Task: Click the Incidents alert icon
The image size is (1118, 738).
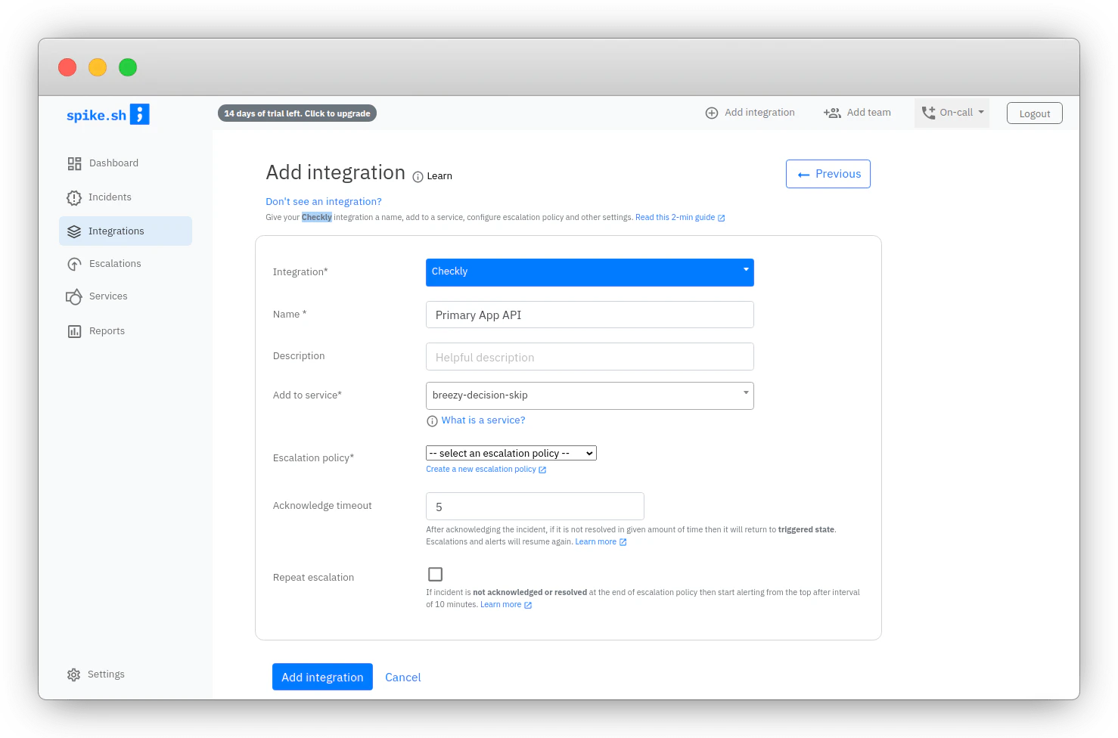Action: pyautogui.click(x=74, y=197)
